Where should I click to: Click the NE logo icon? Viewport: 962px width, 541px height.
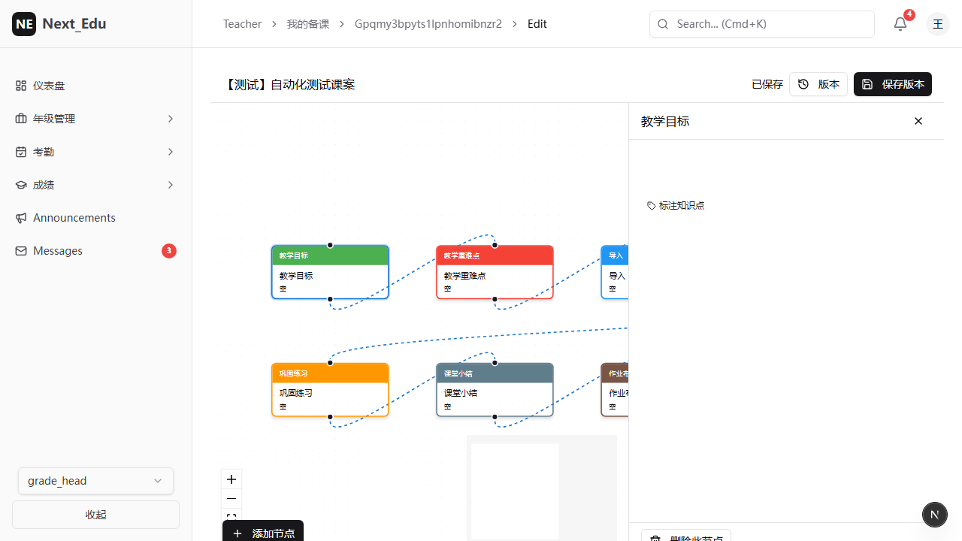pos(24,24)
